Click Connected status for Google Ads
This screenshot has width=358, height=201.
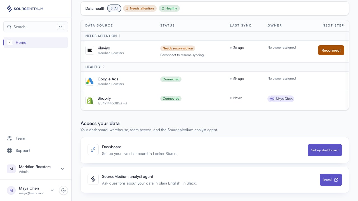point(171,79)
